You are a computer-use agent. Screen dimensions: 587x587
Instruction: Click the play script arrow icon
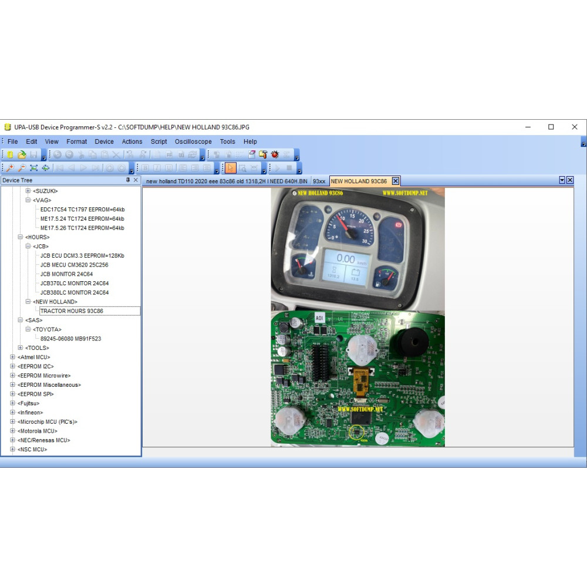click(x=278, y=168)
